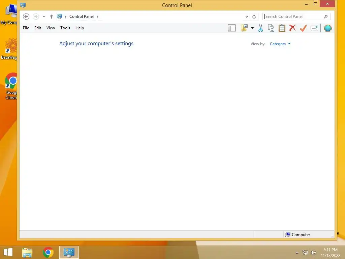Click the Paste clipboard icon
The image size is (345, 259).
tap(282, 28)
